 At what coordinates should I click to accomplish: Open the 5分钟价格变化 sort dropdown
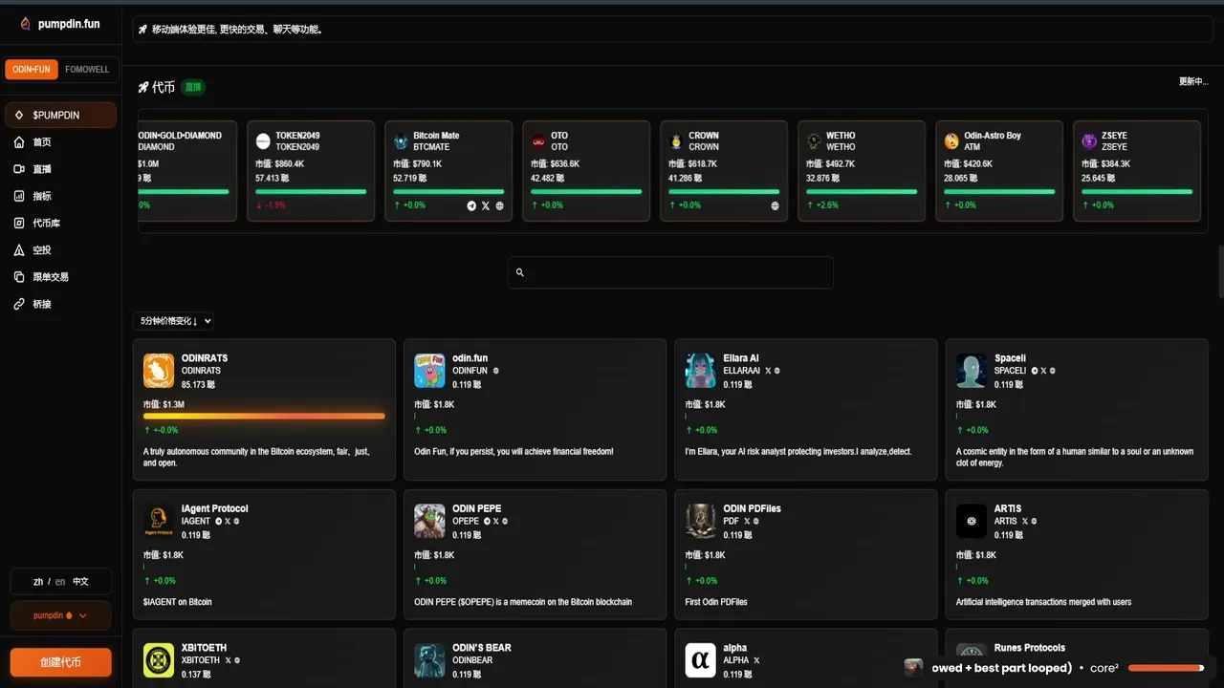pyautogui.click(x=173, y=321)
